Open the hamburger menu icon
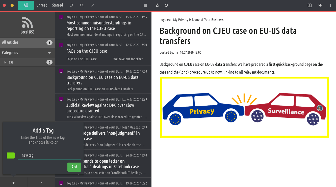 (145, 5)
